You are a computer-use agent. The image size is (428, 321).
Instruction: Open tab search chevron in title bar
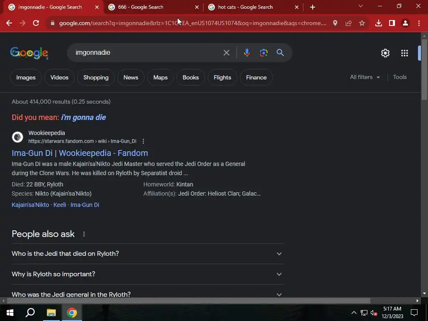click(x=361, y=6)
